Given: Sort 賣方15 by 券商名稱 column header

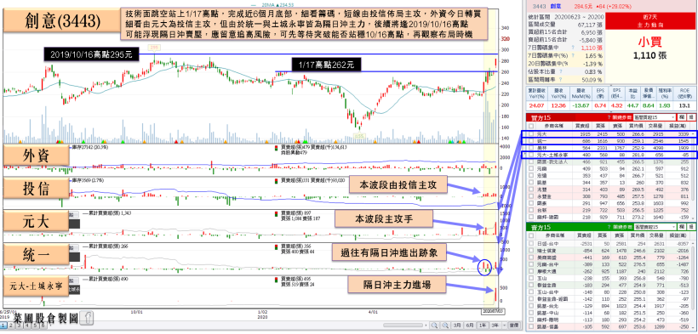Looking at the screenshot, I should pyautogui.click(x=555, y=235).
